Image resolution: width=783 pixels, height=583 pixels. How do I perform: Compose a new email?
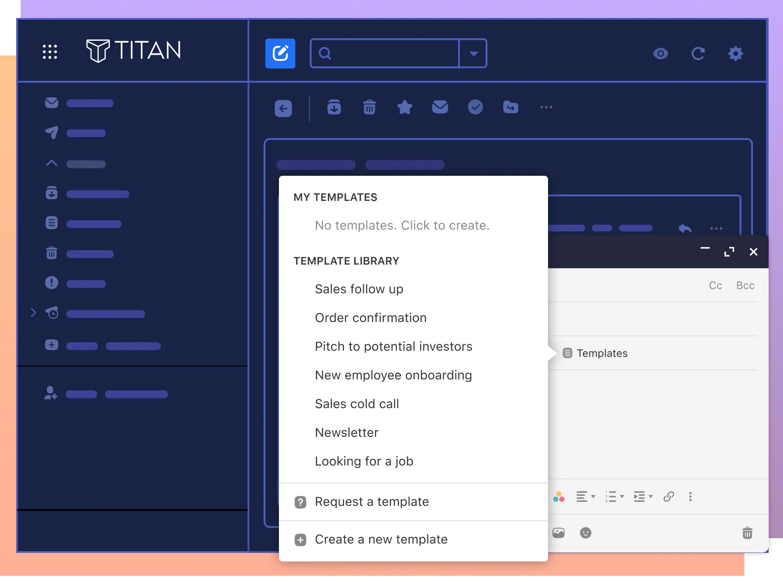280,53
